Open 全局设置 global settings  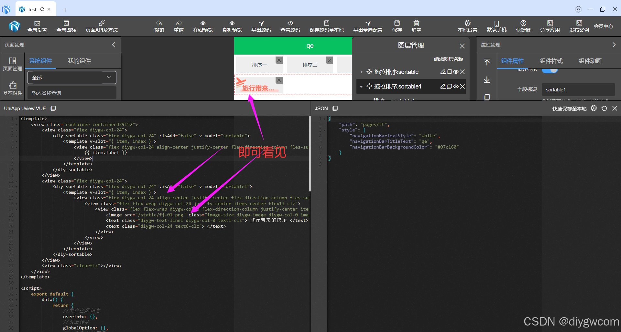coord(37,26)
